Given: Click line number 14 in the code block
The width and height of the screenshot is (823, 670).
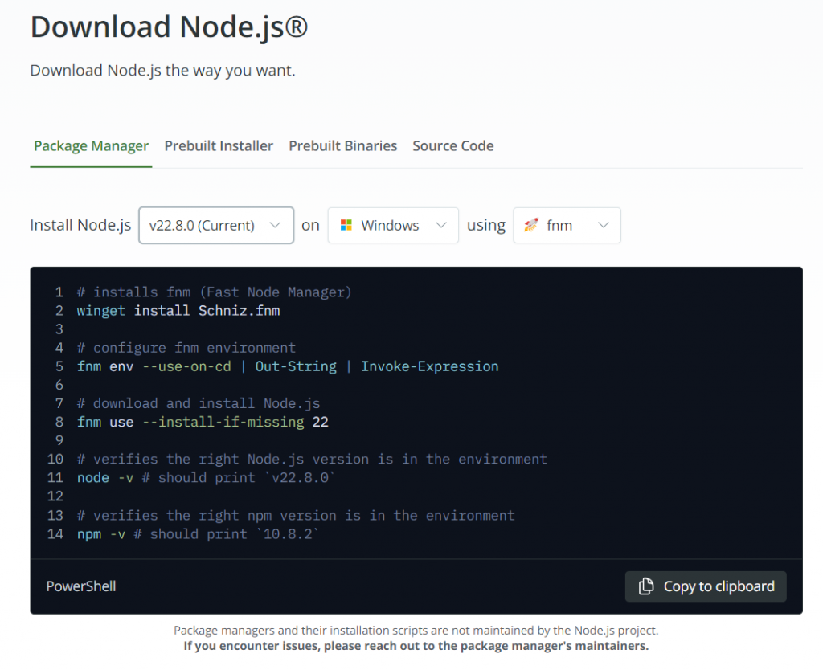Looking at the screenshot, I should pyautogui.click(x=55, y=534).
